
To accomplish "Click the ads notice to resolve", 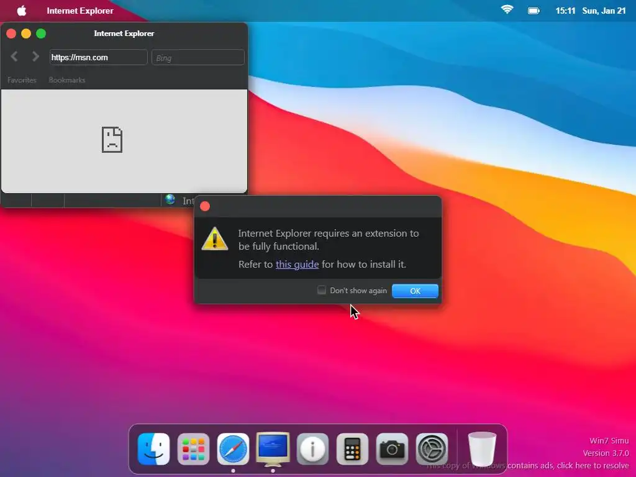I will [x=527, y=466].
